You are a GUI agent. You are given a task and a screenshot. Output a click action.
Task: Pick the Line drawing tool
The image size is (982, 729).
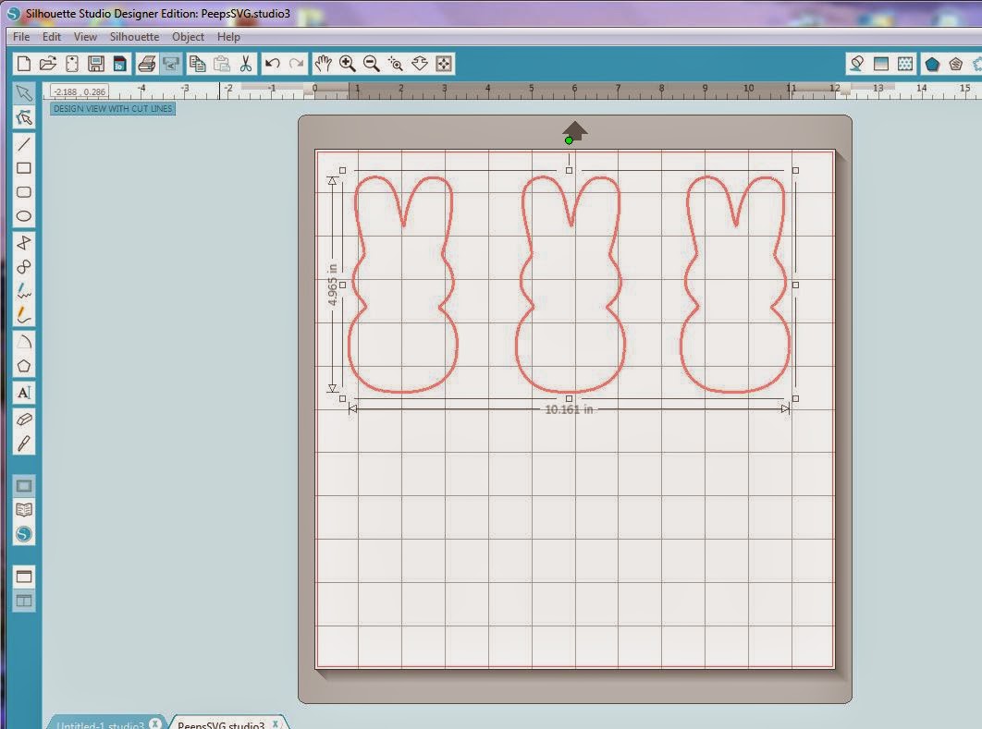coord(24,141)
